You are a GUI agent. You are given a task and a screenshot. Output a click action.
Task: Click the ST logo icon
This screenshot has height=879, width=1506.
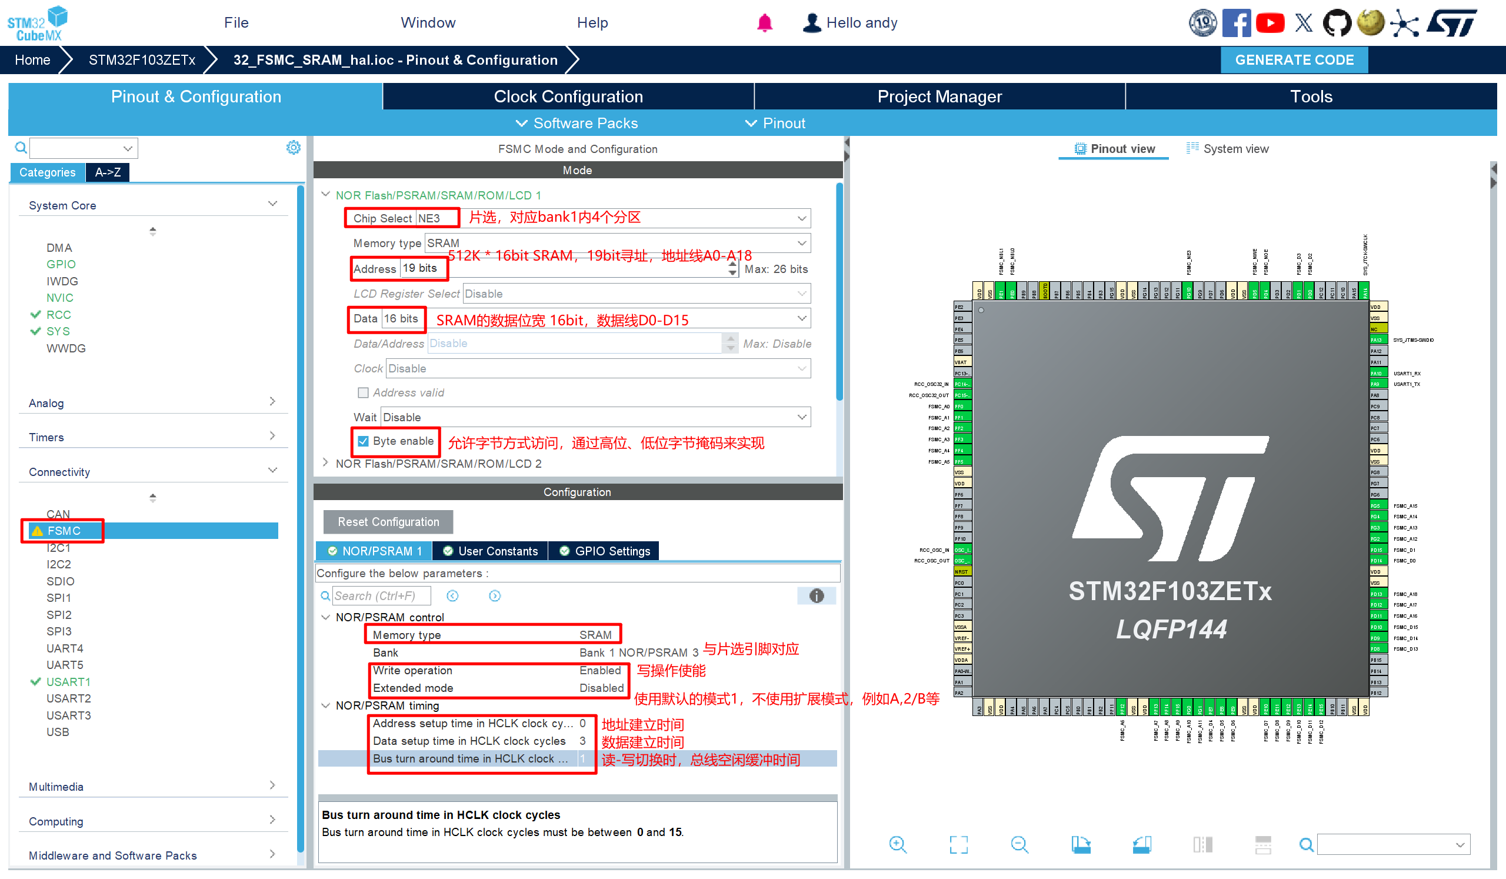[1452, 23]
